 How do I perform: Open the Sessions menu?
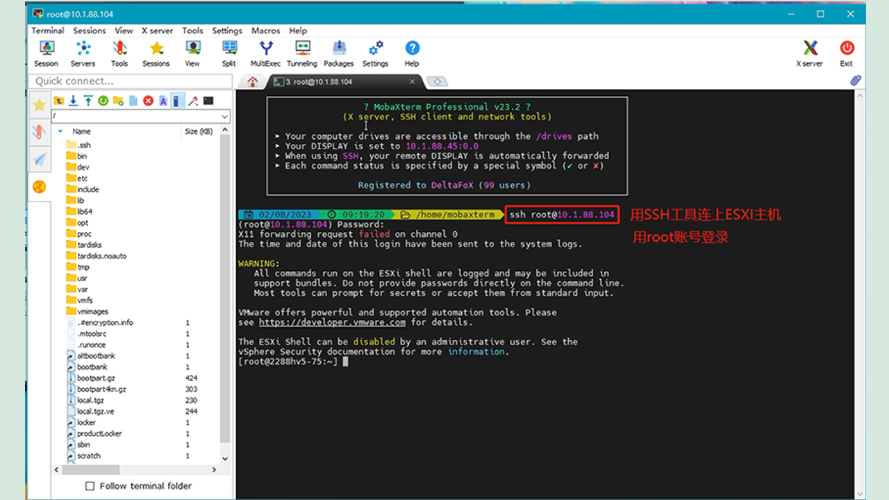(x=90, y=31)
